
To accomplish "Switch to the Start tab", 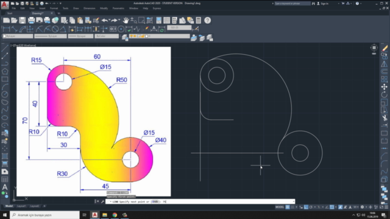I will (10, 13).
